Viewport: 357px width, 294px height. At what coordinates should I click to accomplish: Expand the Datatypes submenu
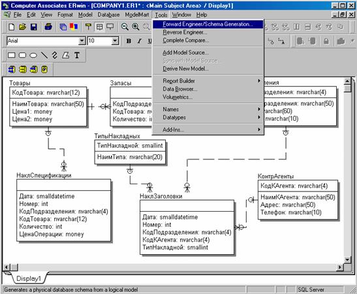click(x=208, y=118)
